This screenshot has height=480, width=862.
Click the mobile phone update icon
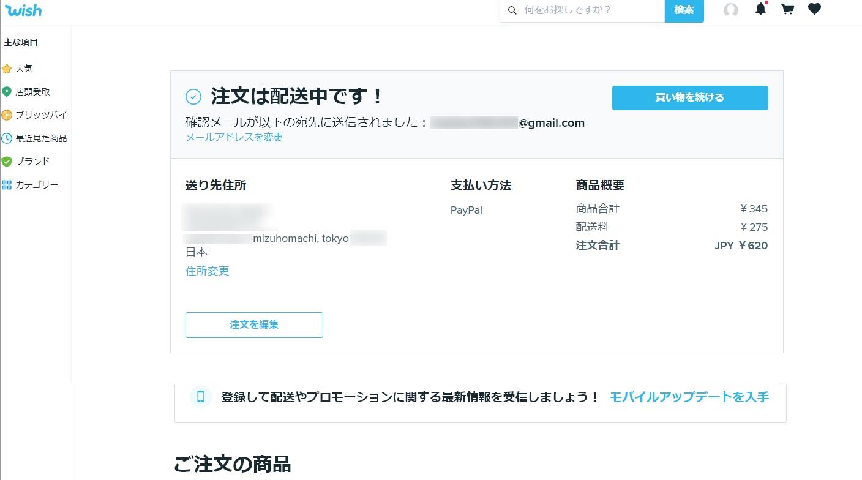pyautogui.click(x=200, y=397)
